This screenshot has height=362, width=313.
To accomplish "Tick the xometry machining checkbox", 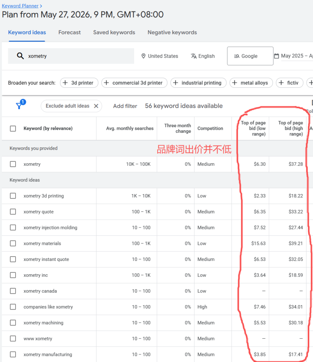I will pos(13,323).
